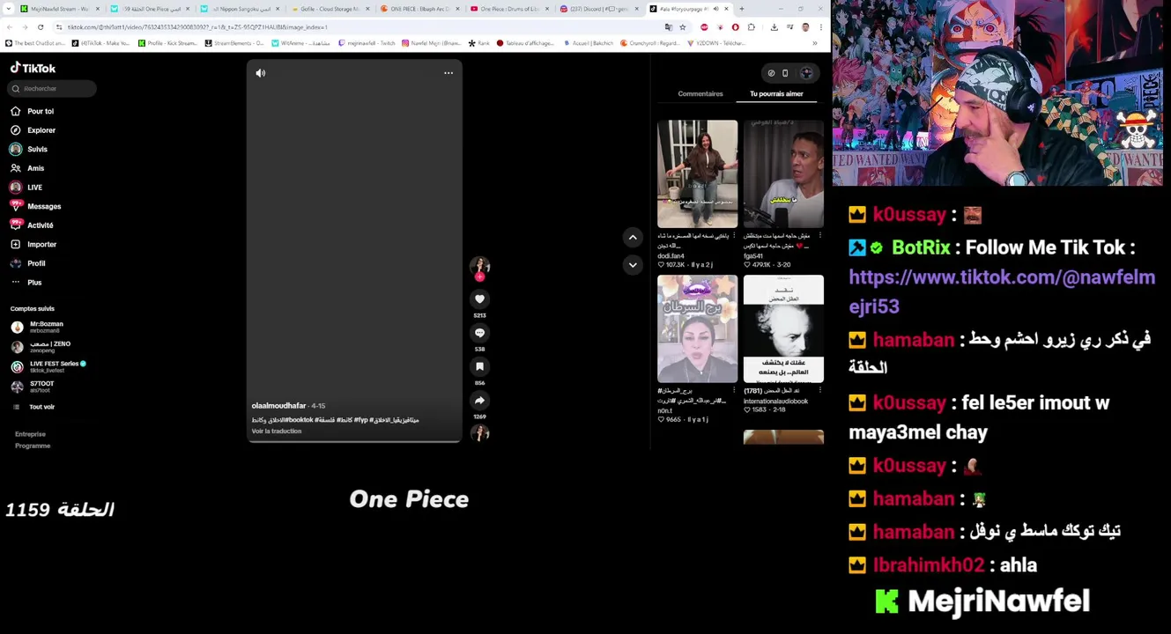Share the video with the arrow icon

click(479, 401)
